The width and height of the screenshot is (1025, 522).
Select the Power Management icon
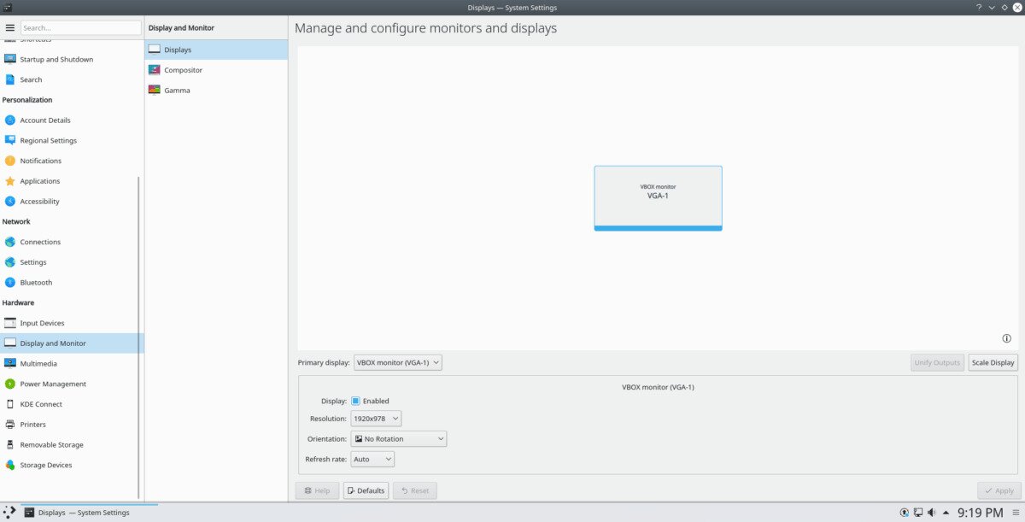10,384
